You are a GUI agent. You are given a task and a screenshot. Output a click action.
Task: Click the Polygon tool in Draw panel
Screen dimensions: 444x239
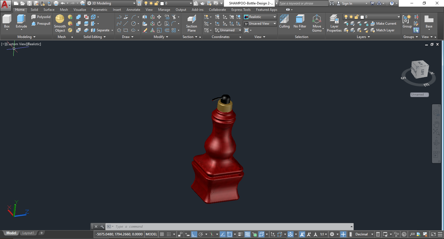coord(119,30)
